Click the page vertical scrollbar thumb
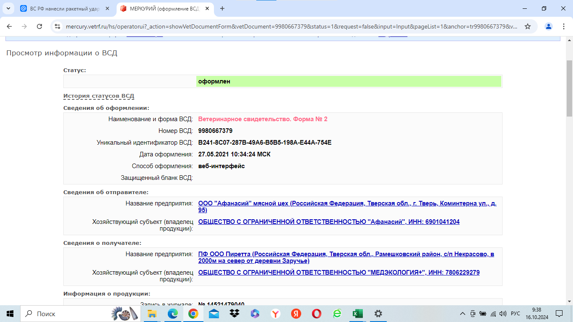The height and width of the screenshot is (322, 573). point(569,88)
